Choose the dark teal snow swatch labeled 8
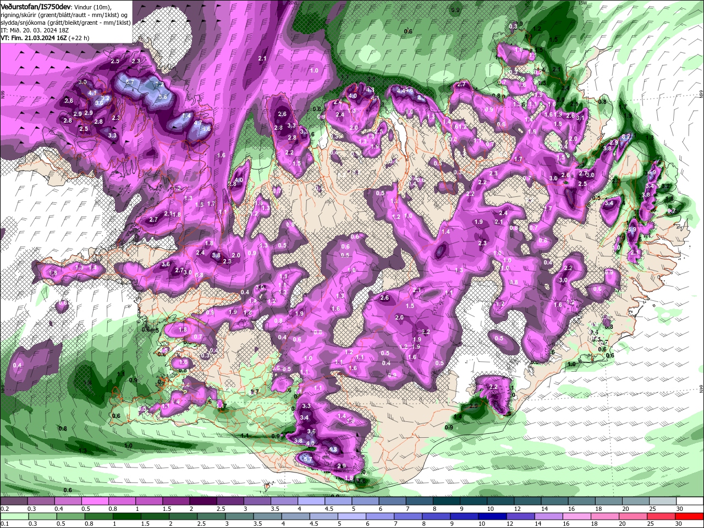Image resolution: width=704 pixels, height=528 pixels. click(447, 501)
